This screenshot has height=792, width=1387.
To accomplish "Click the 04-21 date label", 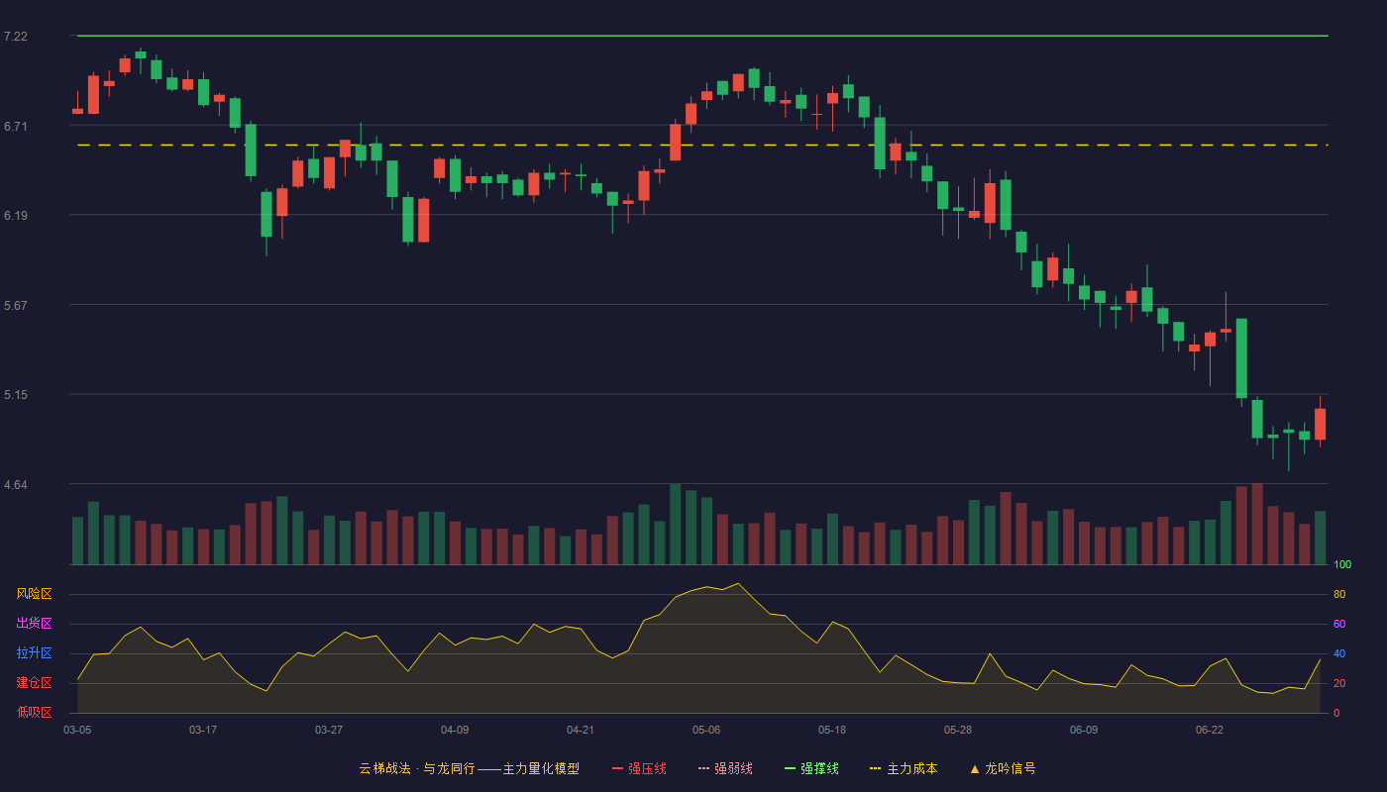I will click(581, 730).
